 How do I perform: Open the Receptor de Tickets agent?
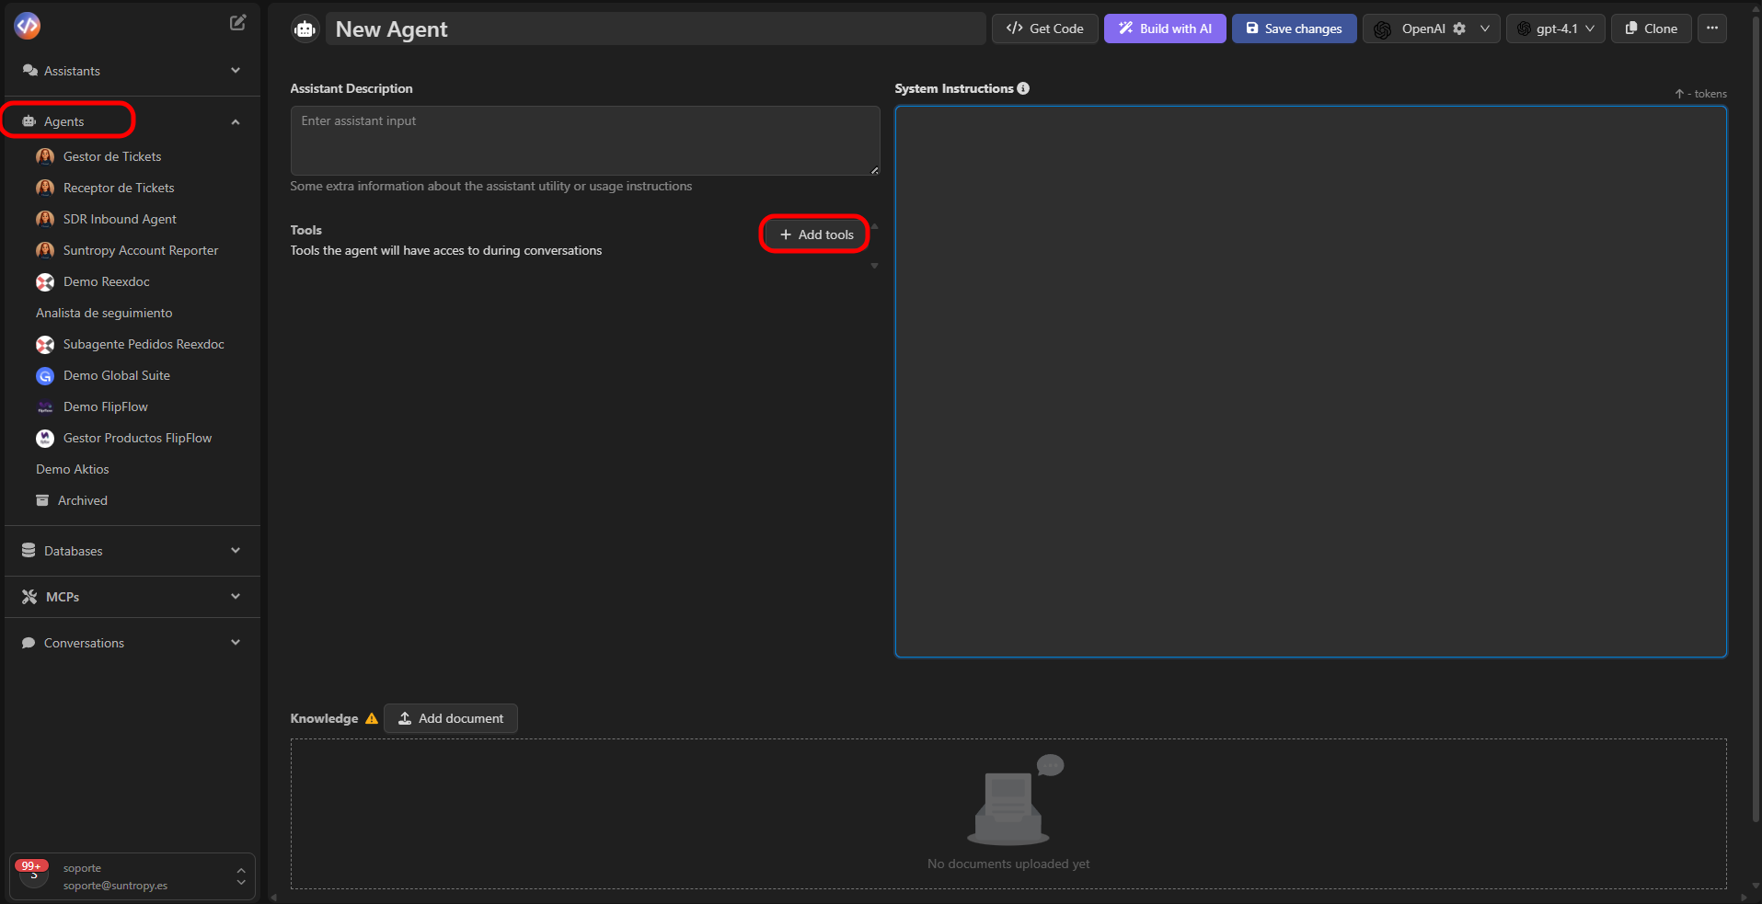[119, 188]
